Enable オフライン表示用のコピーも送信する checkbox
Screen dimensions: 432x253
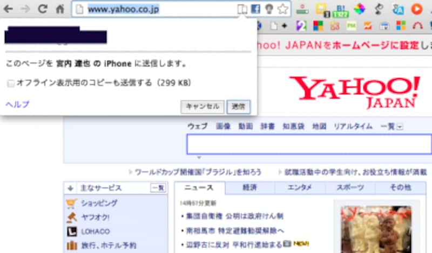[x=11, y=83]
